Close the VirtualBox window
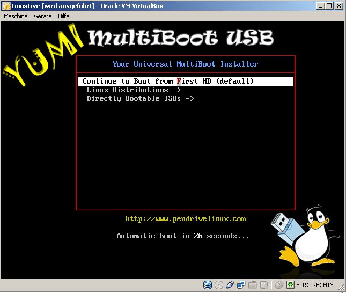The height and width of the screenshot is (293, 346). [338, 6]
